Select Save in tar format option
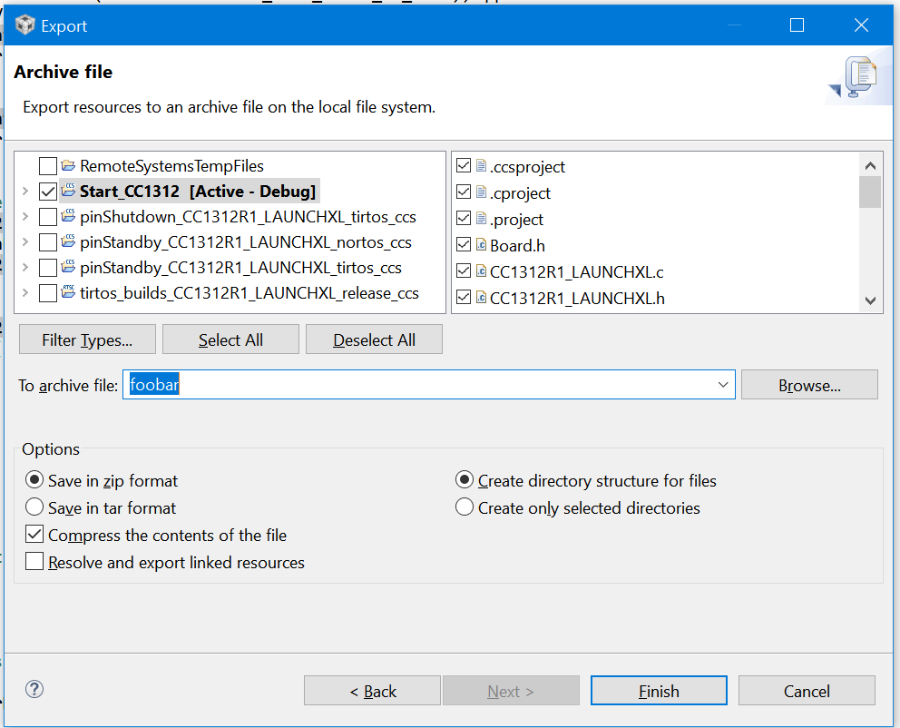This screenshot has width=900, height=728. pyautogui.click(x=34, y=507)
